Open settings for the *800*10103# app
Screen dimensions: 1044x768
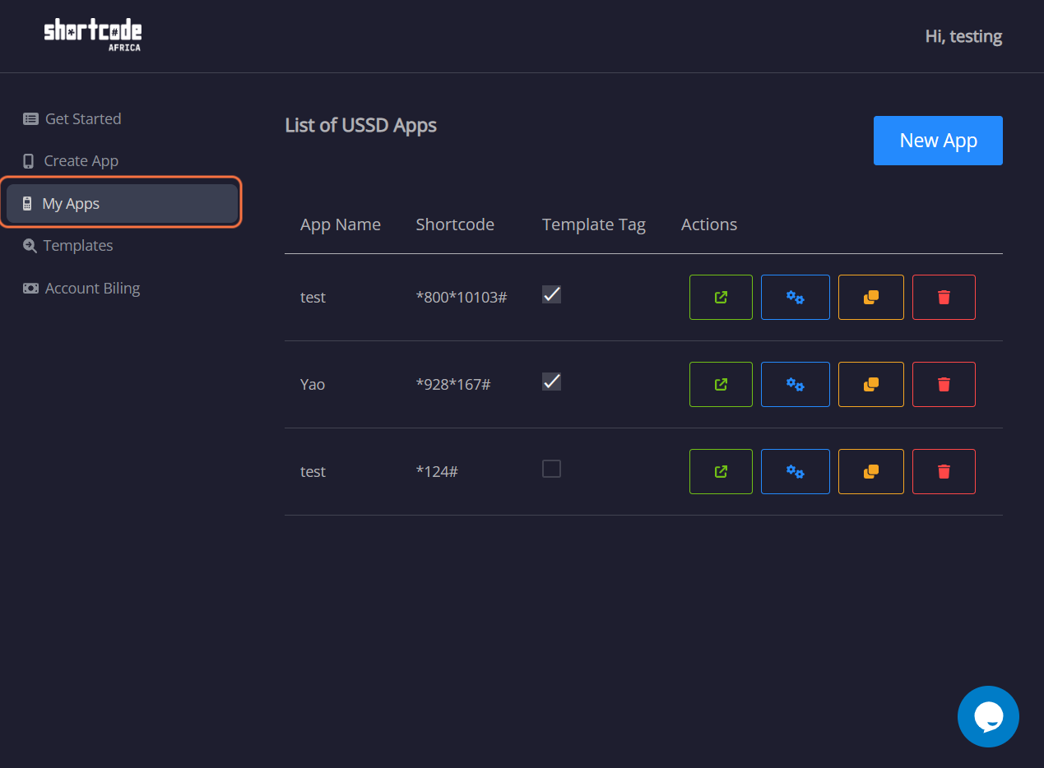795,297
